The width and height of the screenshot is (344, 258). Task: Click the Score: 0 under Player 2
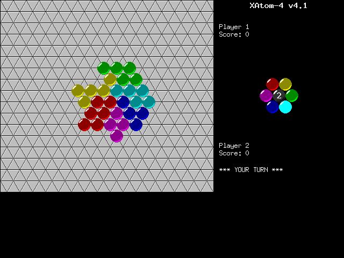pyautogui.click(x=234, y=153)
